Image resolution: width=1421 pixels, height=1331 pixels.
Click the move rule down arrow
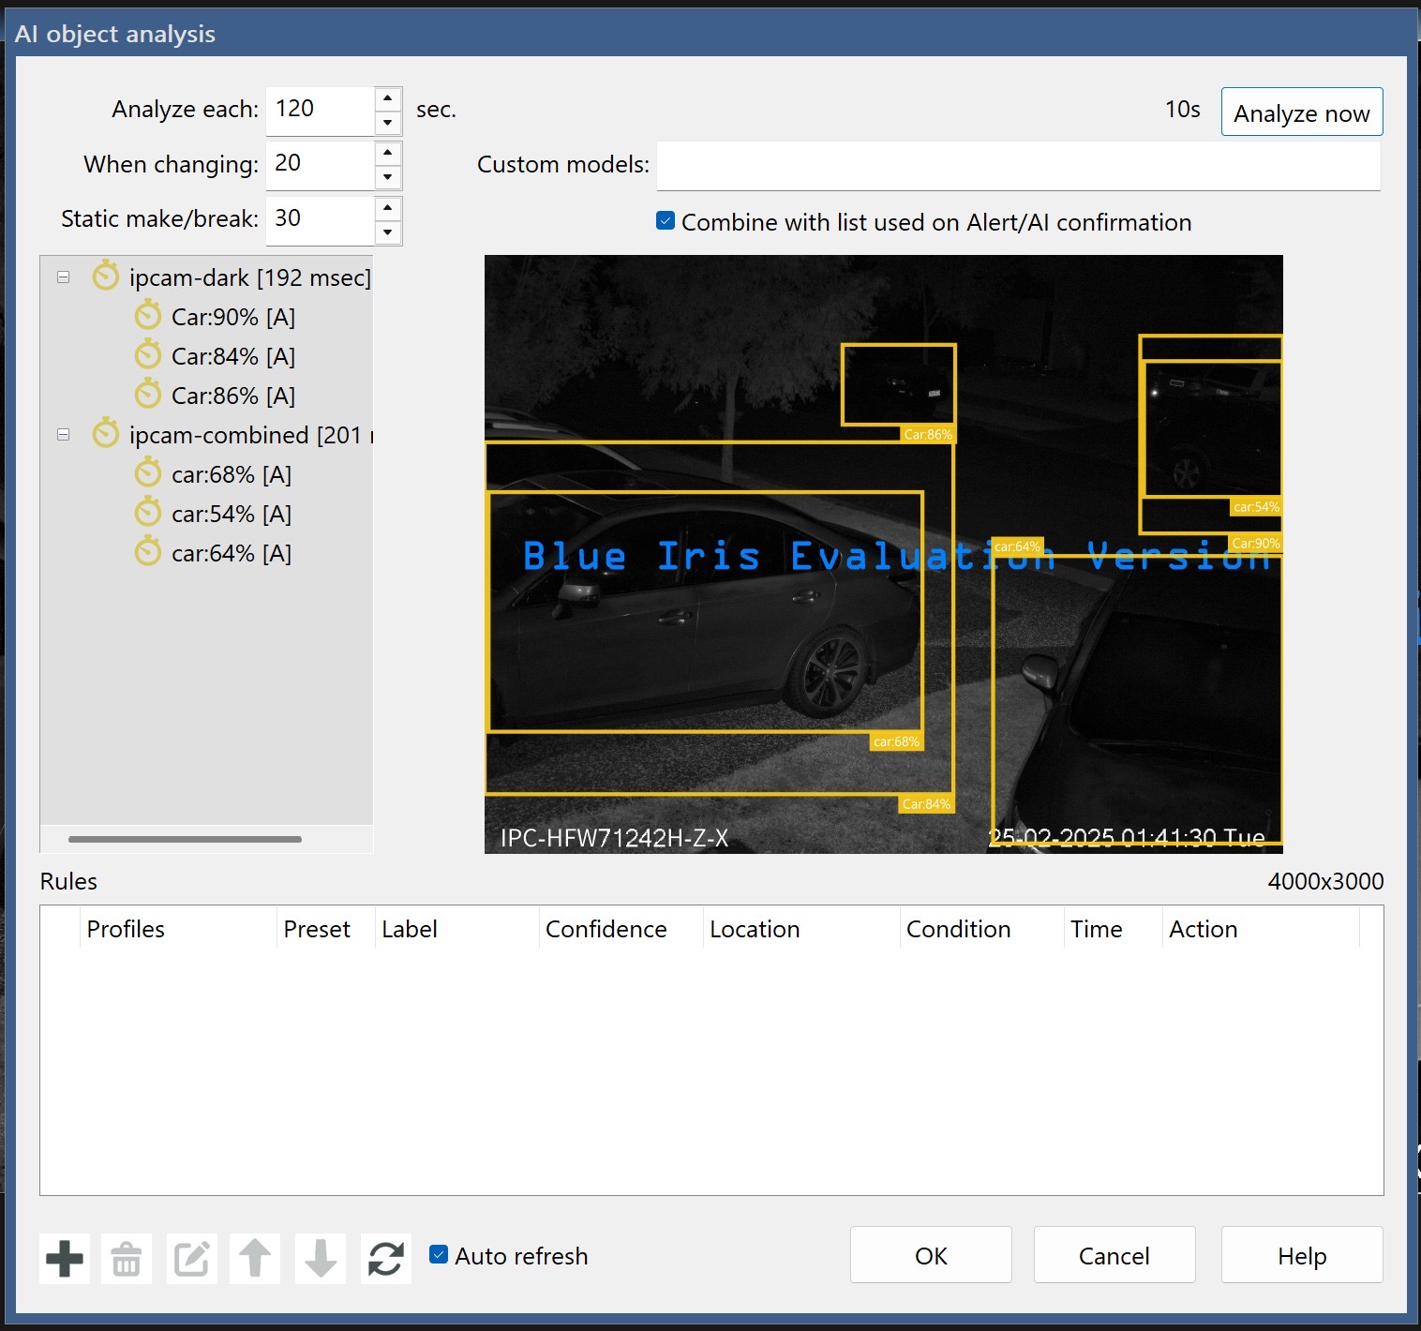(x=321, y=1258)
